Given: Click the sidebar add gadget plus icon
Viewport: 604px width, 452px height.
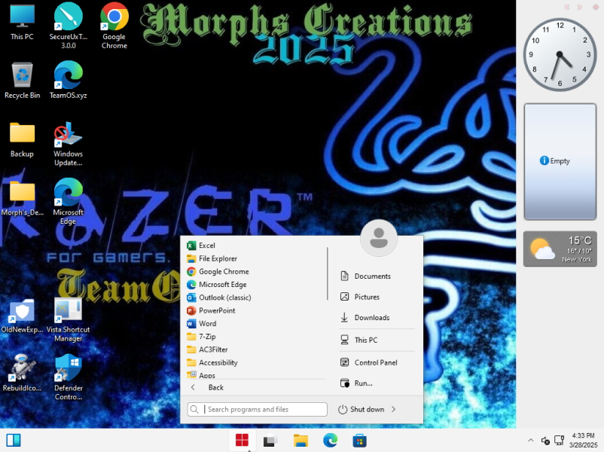Looking at the screenshot, I should [x=596, y=7].
